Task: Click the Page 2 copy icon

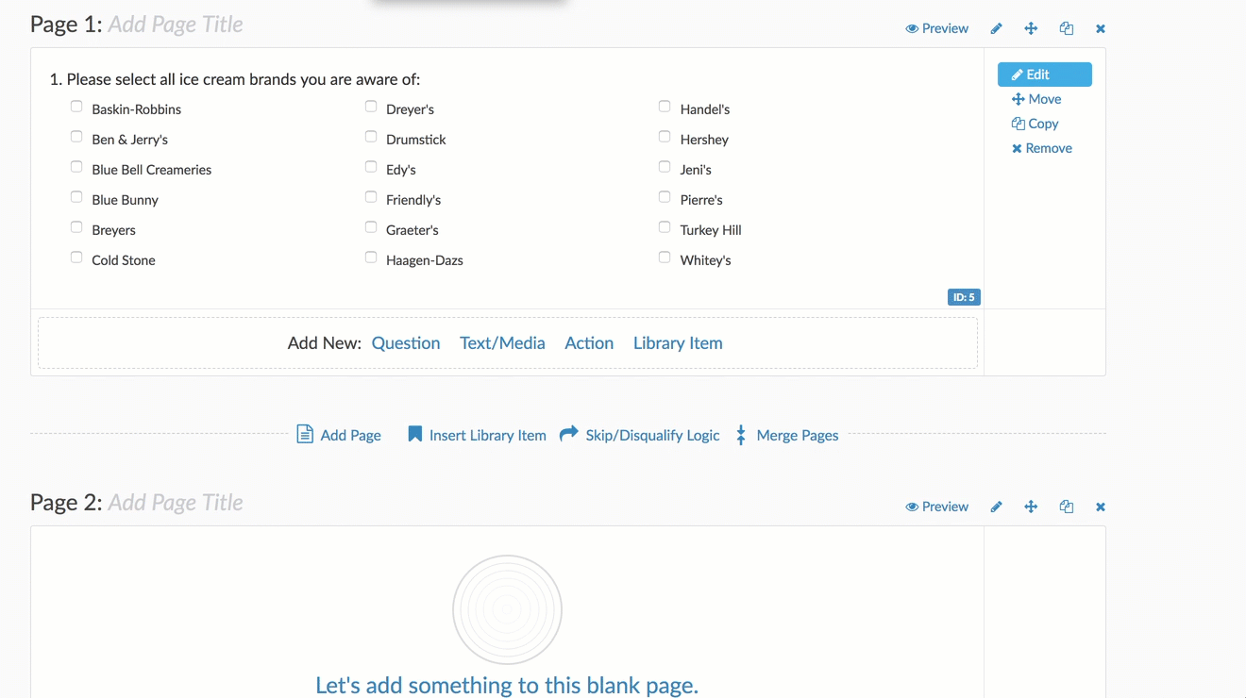Action: coord(1067,507)
